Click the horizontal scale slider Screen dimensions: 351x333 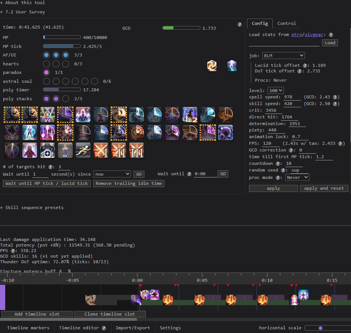tap(326, 328)
